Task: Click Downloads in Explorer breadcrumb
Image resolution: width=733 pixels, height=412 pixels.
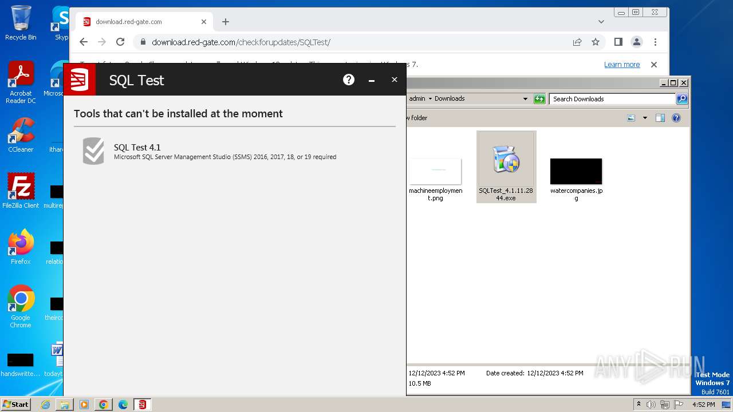Action: tap(450, 98)
